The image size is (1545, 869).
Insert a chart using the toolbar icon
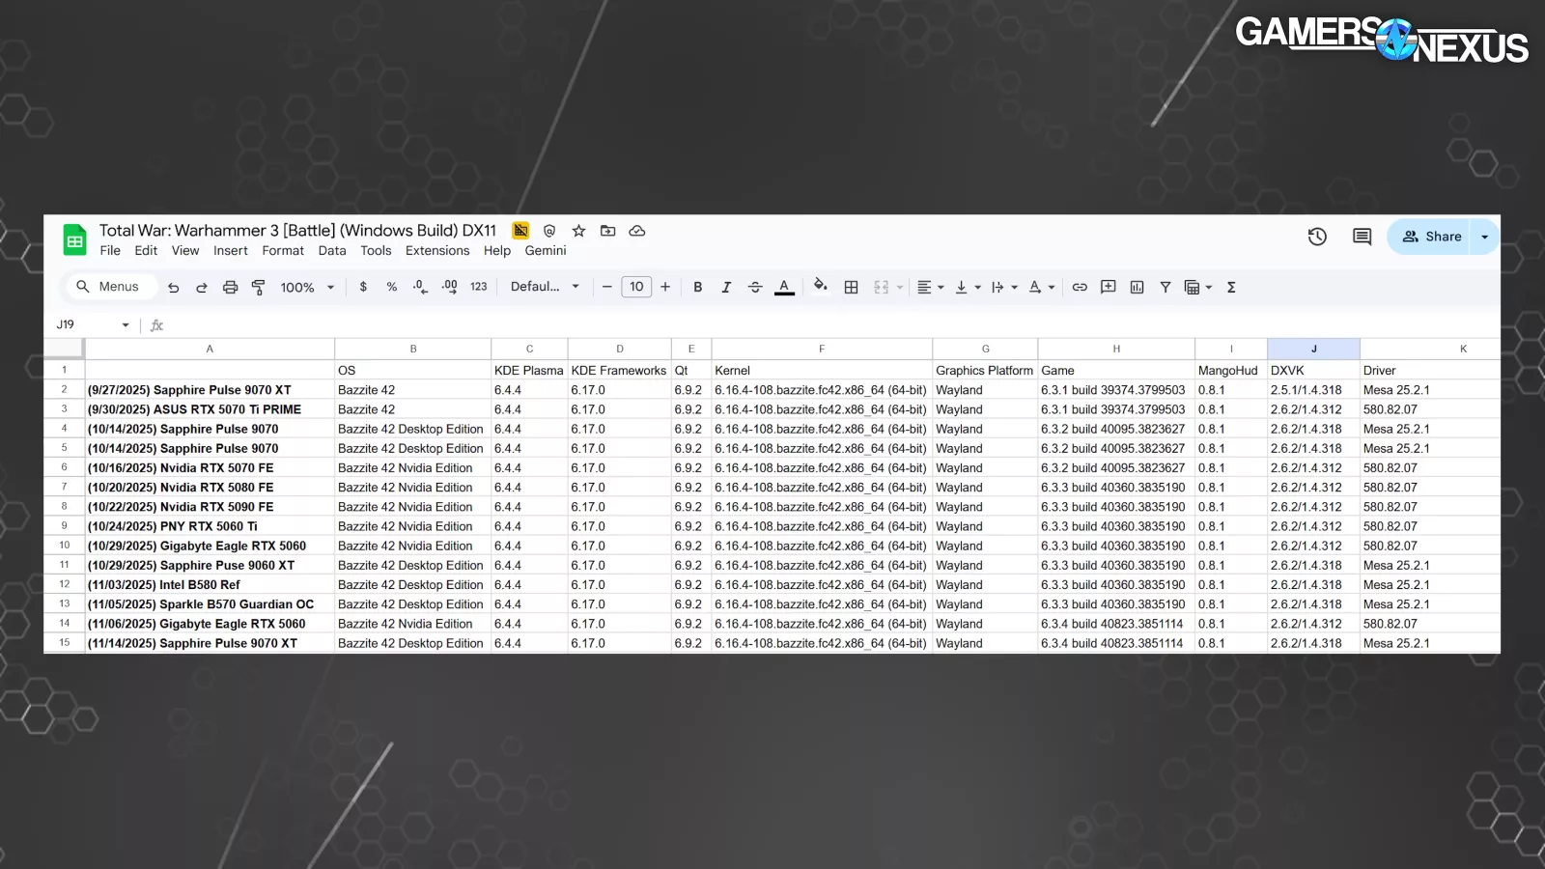click(x=1137, y=287)
